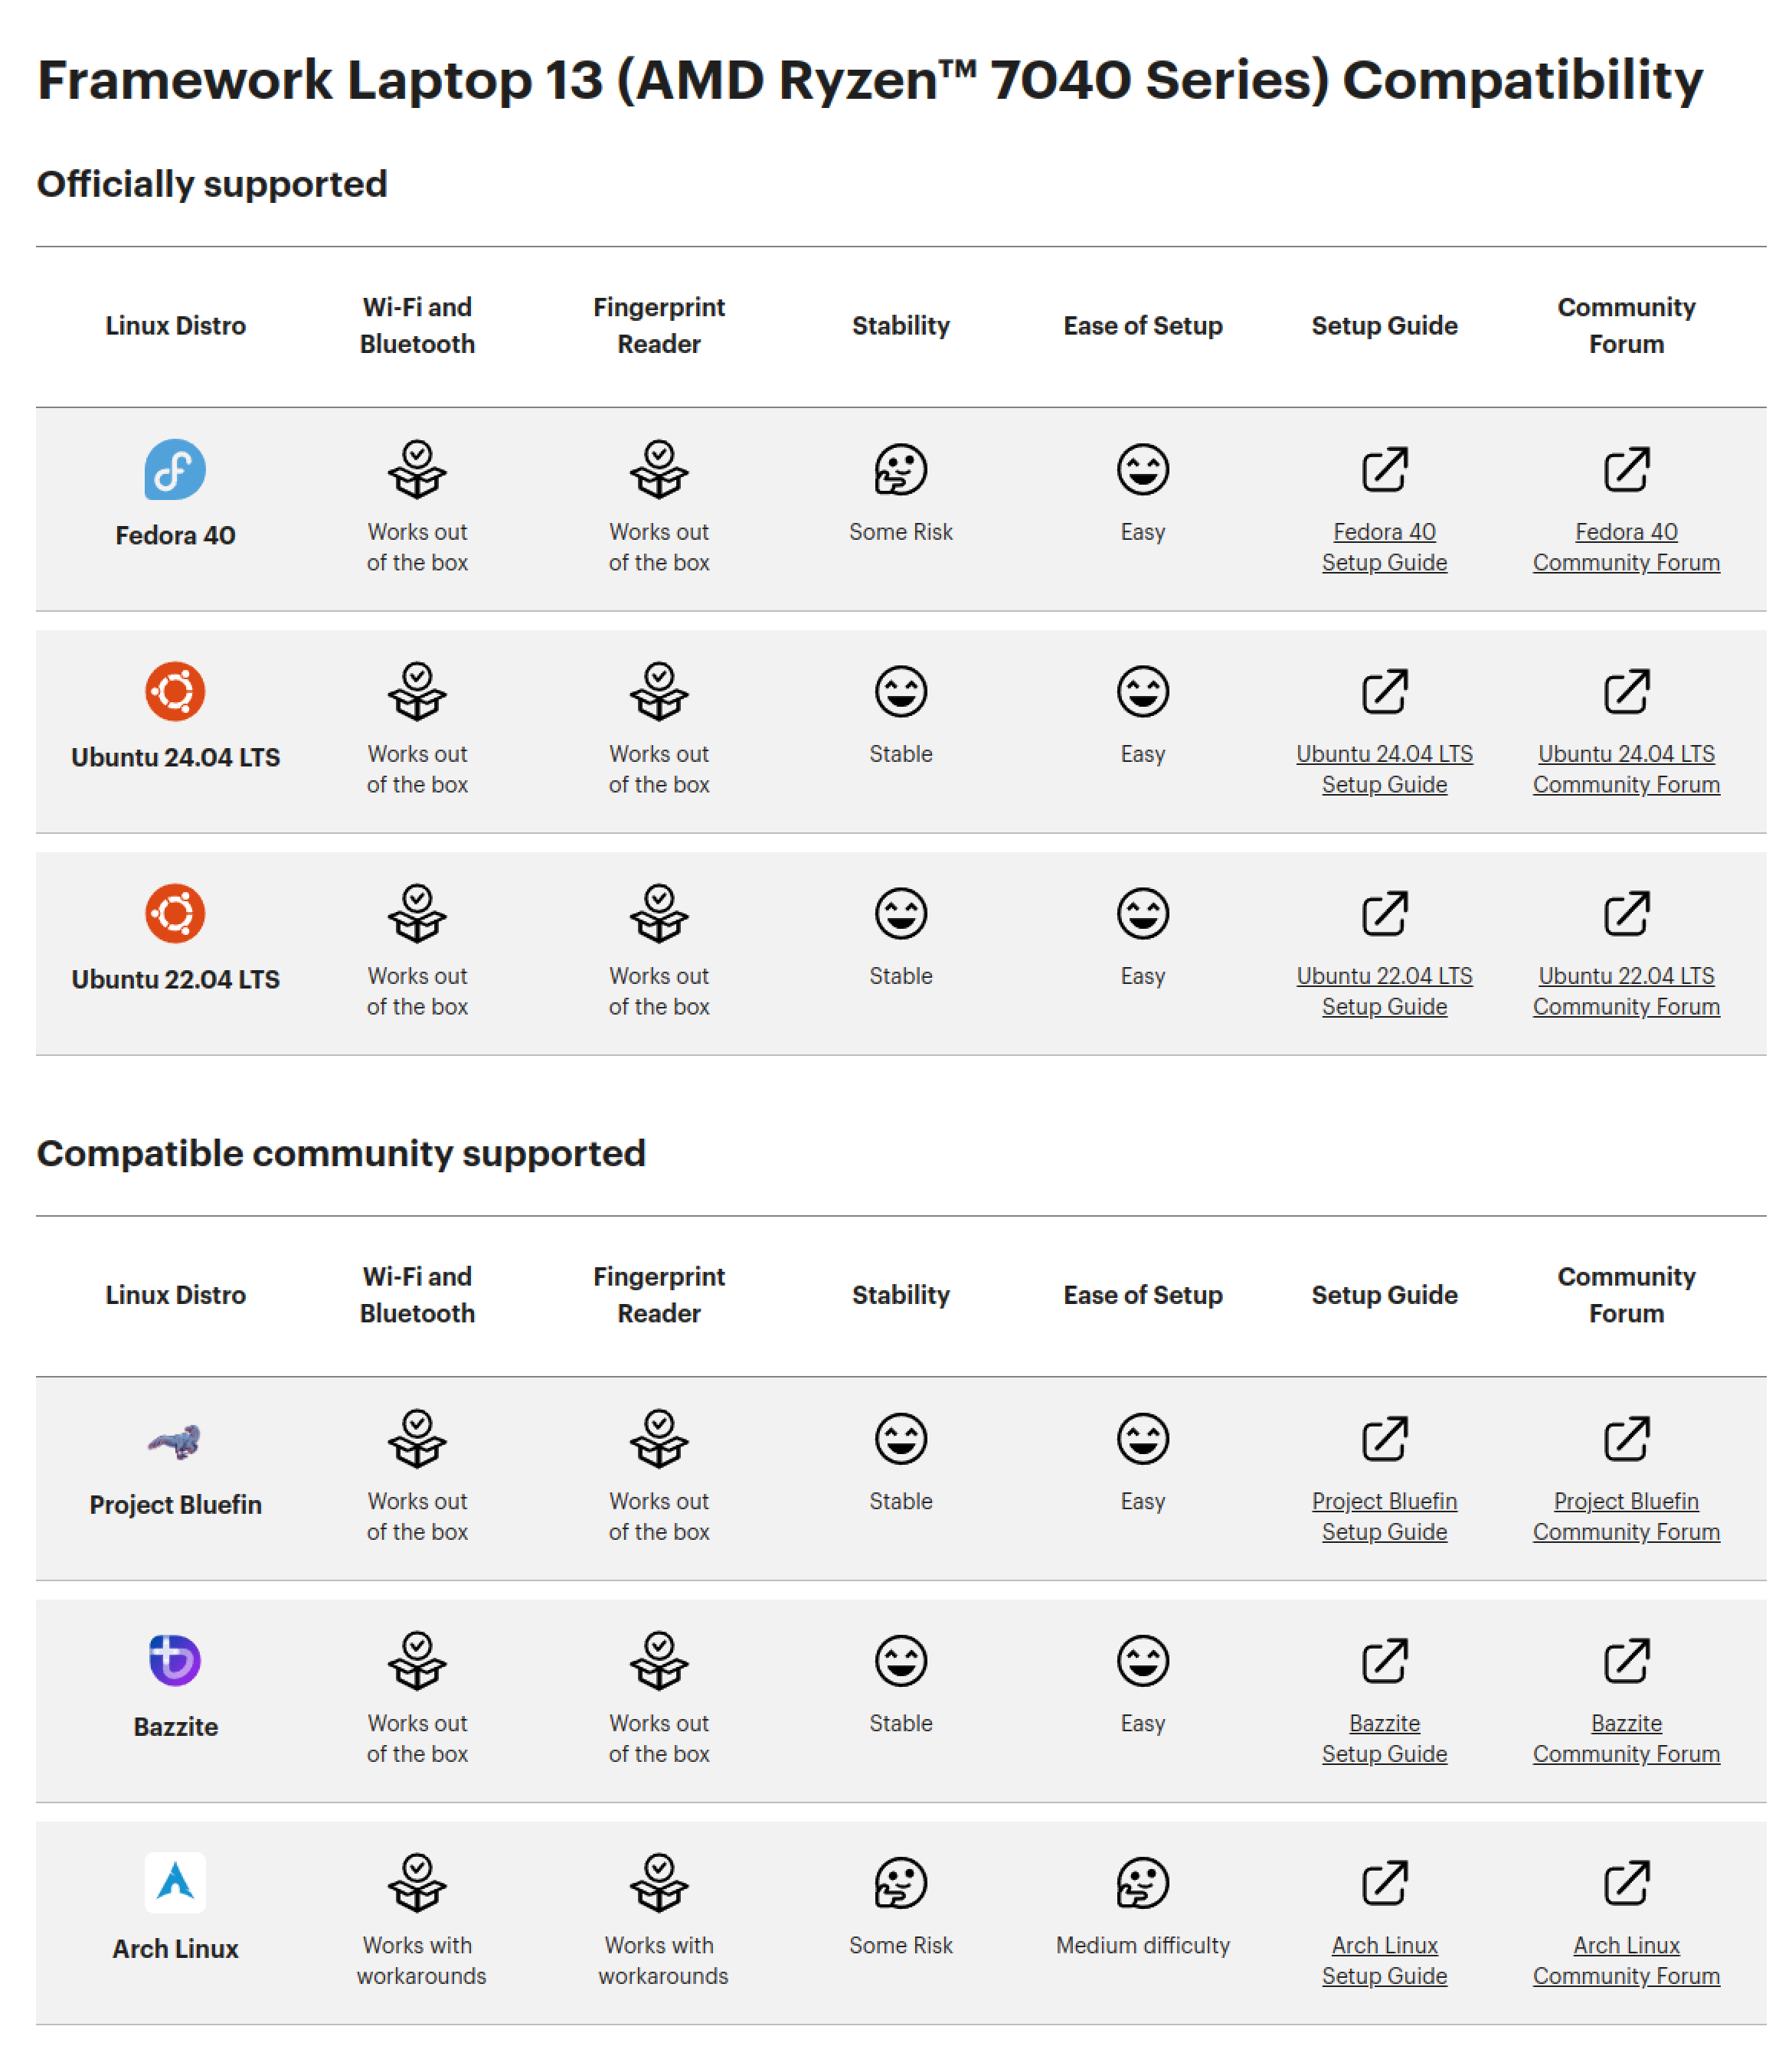Screen dimensions: 1792x2059
Task: Visit Arch Linux Community Forum link
Action: [x=1626, y=1960]
